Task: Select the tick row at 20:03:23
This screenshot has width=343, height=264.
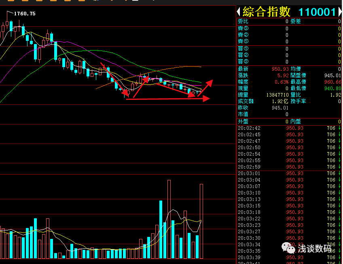Action: click(x=289, y=225)
